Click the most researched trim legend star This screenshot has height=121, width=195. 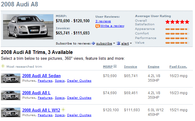coord(3,66)
